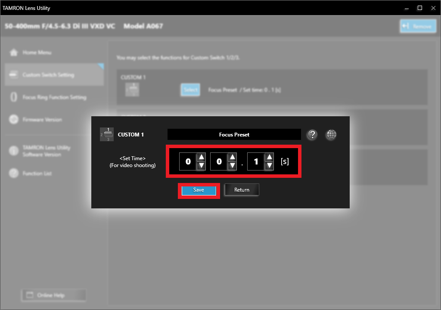Click the blurred switch icon under CUSTOM 1 behind the dialog

click(132, 90)
